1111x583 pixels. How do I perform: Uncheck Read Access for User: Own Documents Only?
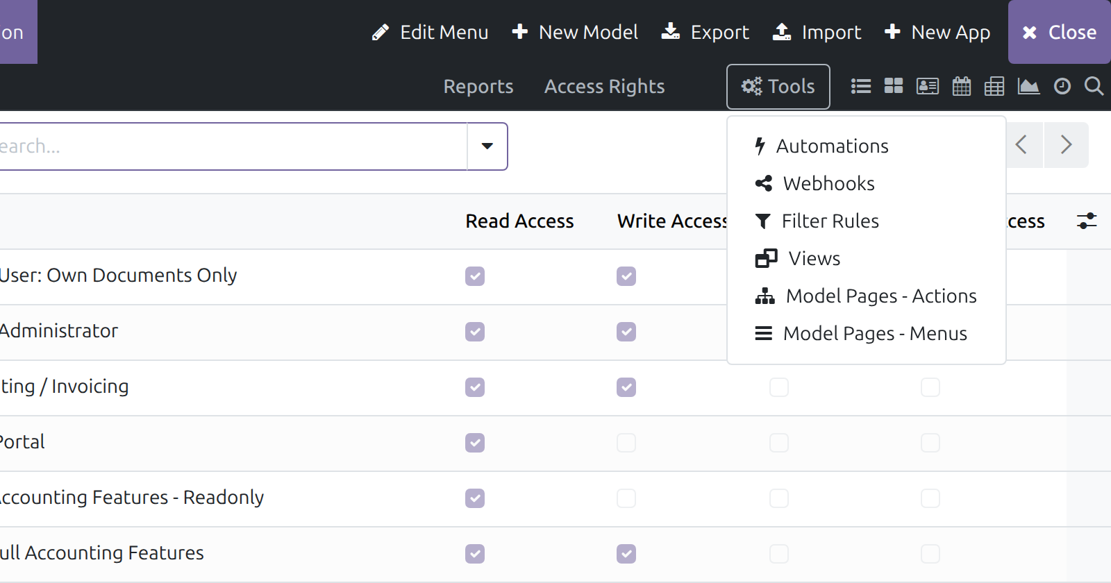click(475, 276)
